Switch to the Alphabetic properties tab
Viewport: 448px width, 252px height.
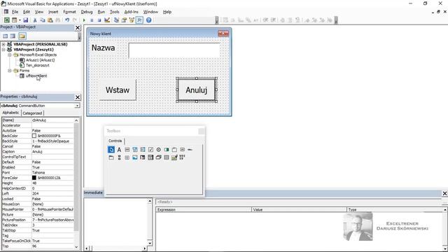coord(11,113)
